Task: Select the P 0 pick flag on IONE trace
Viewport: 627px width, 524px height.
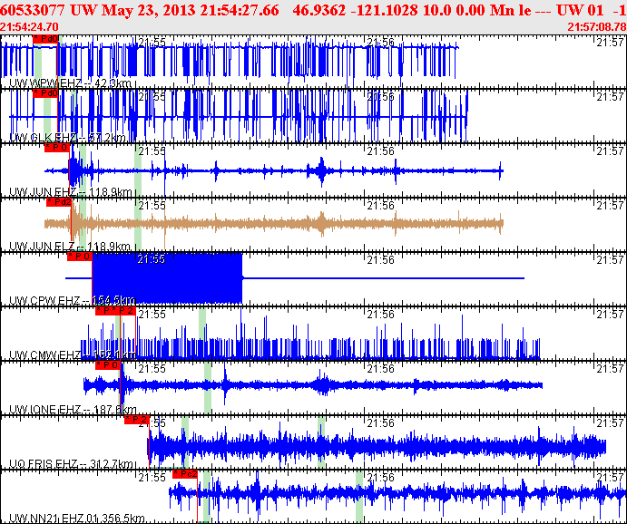Action: pyautogui.click(x=108, y=365)
